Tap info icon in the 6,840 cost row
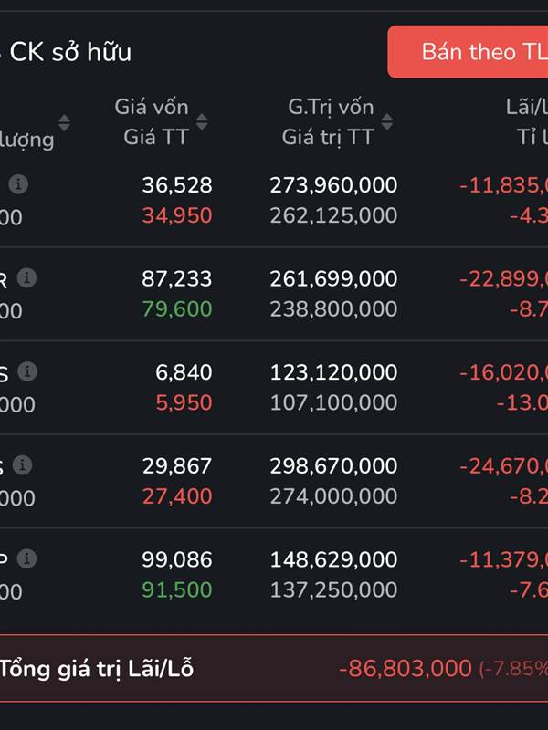The image size is (548, 730). click(x=28, y=371)
